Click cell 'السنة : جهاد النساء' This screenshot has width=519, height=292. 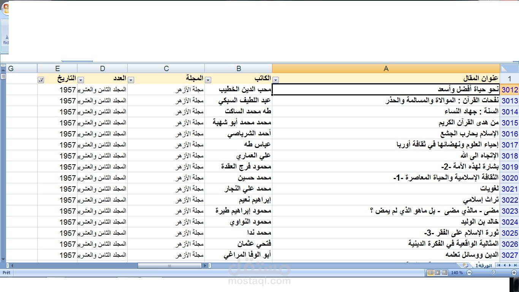[386, 112]
